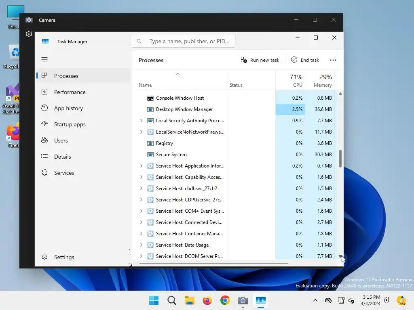Screen dimensions: 414x310
Task: Expand Service Host: Connected Devices row
Action: [141, 223]
